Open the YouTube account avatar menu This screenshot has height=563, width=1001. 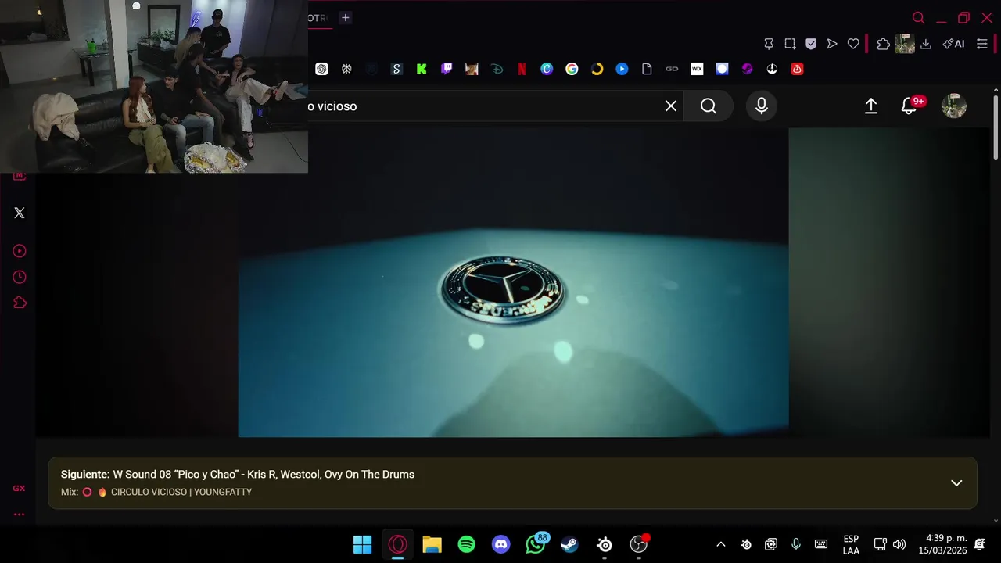coord(954,106)
